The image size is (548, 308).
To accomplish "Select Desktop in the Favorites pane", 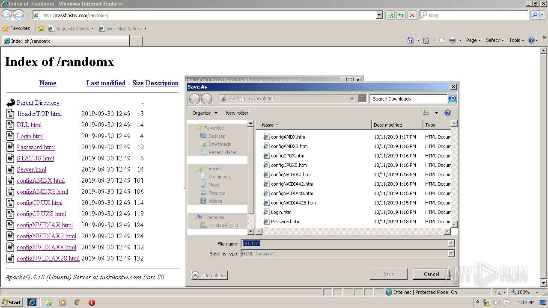I will click(217, 136).
